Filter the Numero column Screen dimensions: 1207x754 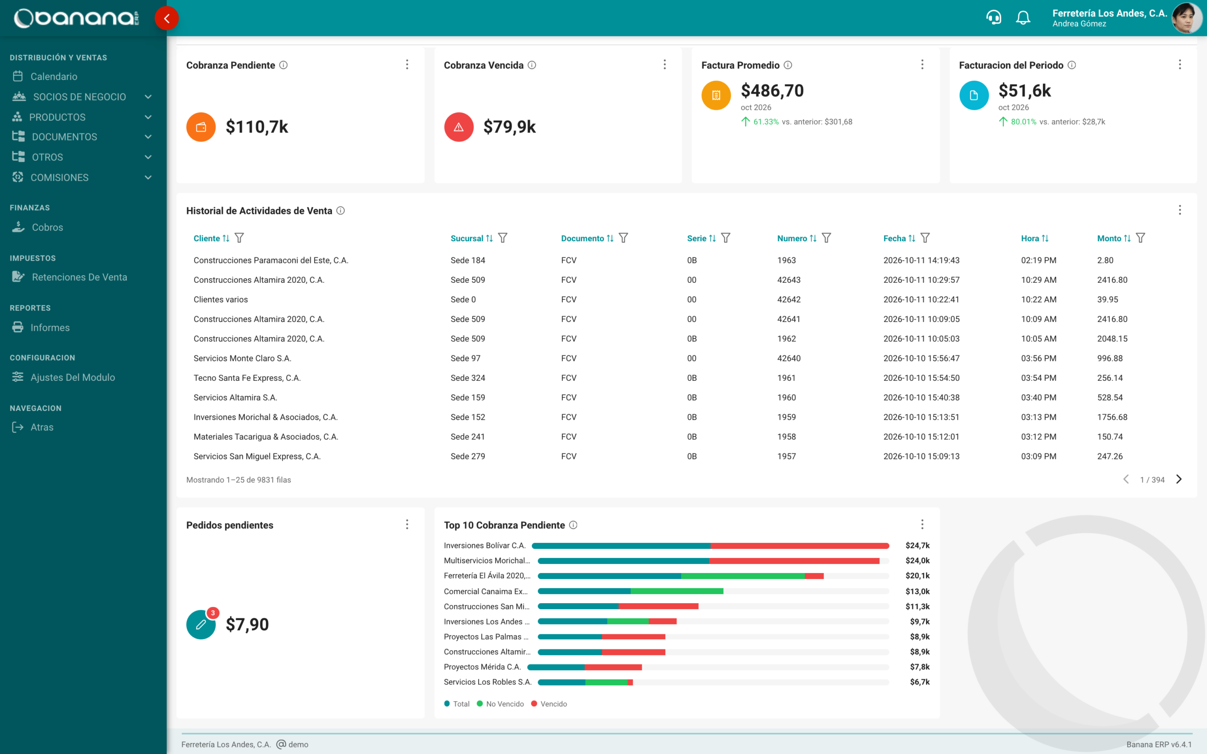827,238
